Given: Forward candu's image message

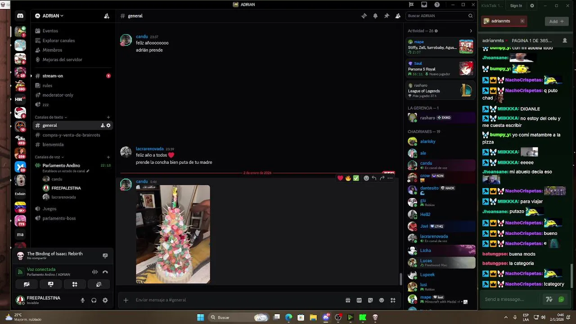Looking at the screenshot, I should point(382,178).
